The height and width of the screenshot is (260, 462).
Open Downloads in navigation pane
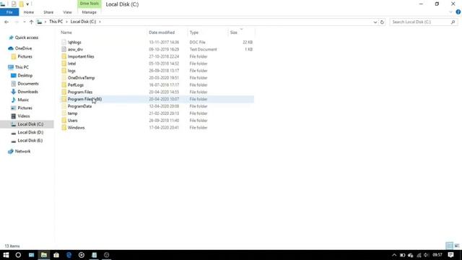point(27,92)
